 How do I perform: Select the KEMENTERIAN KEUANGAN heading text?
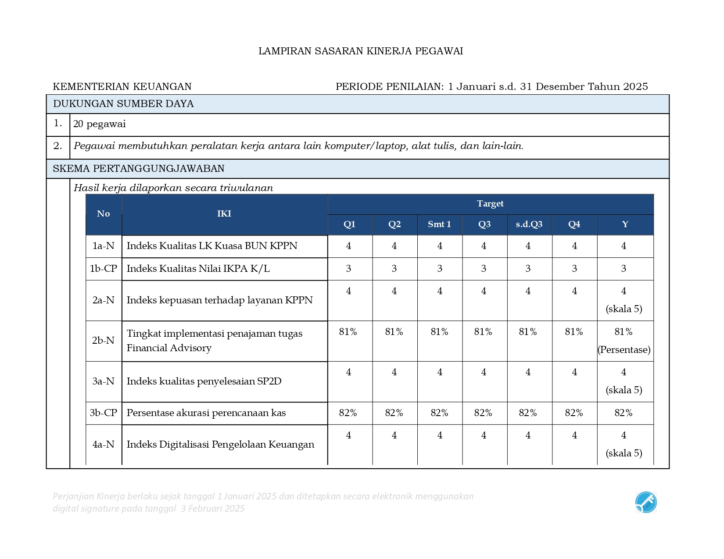pyautogui.click(x=122, y=86)
